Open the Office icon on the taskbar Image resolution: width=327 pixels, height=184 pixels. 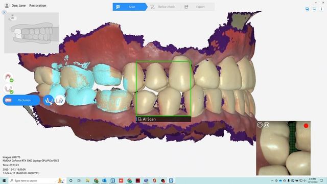click(x=154, y=180)
